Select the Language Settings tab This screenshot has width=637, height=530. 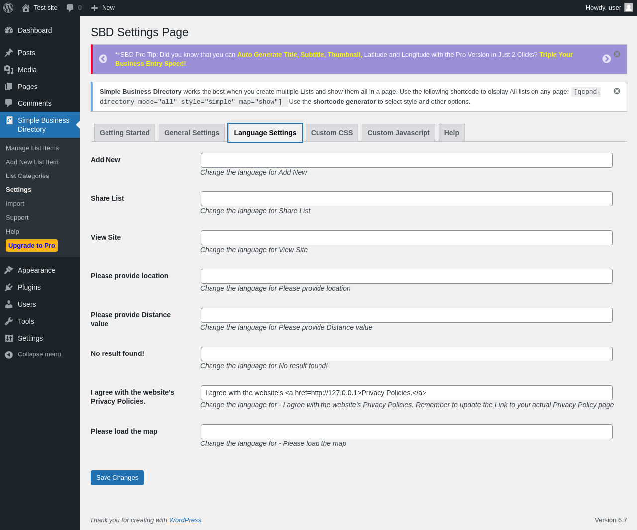[265, 133]
